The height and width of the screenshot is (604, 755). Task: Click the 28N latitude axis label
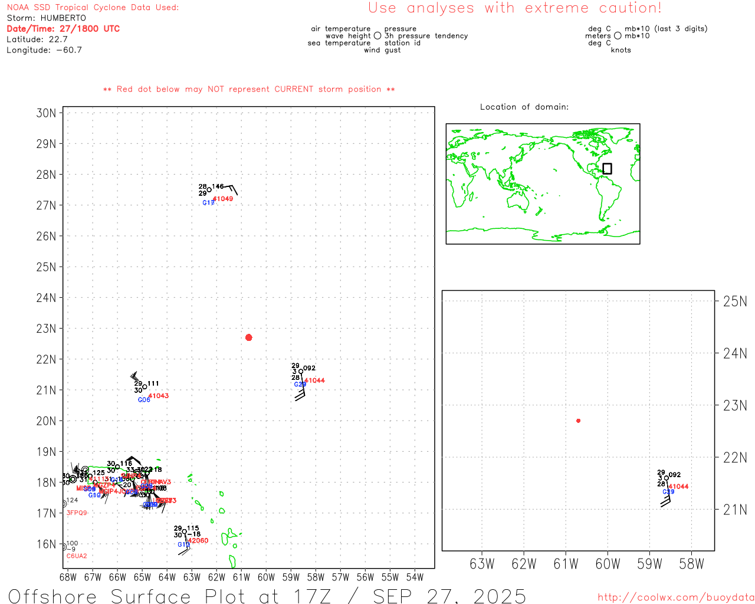point(46,175)
